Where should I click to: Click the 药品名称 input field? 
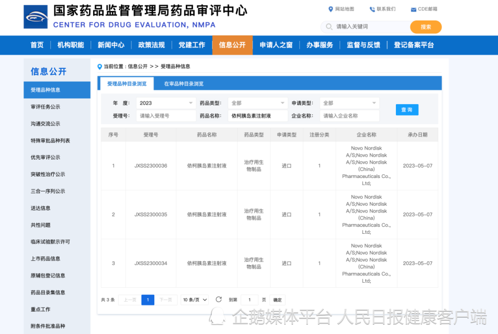click(x=257, y=116)
